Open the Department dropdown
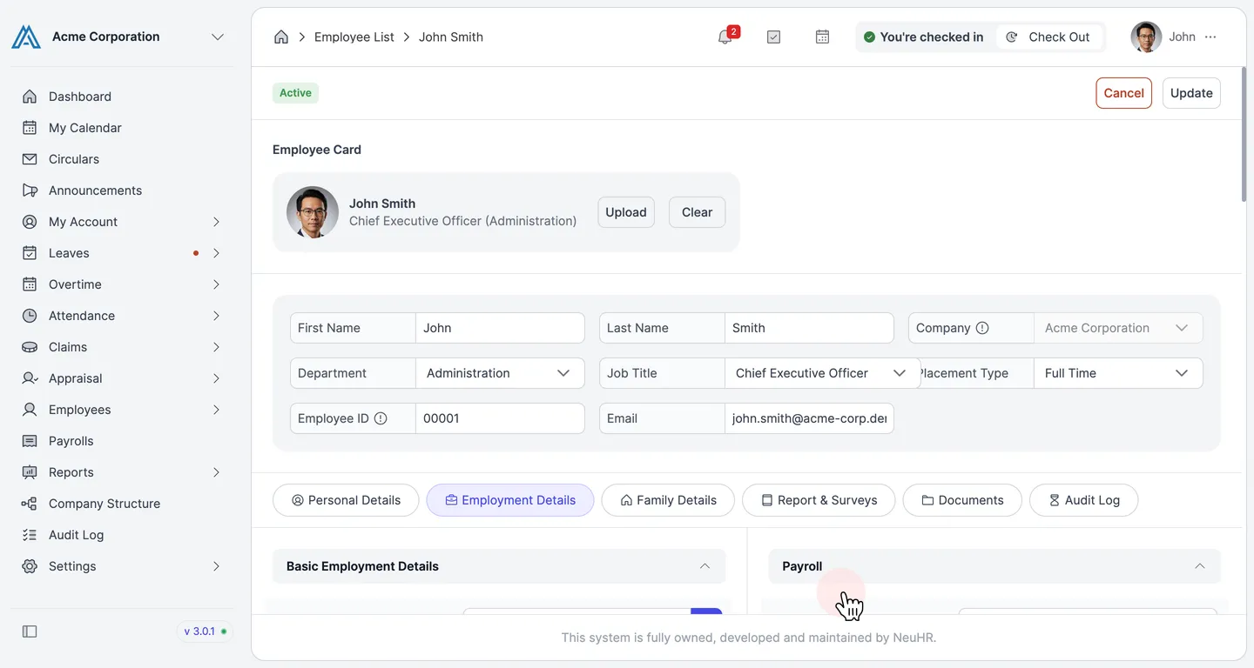 [500, 373]
